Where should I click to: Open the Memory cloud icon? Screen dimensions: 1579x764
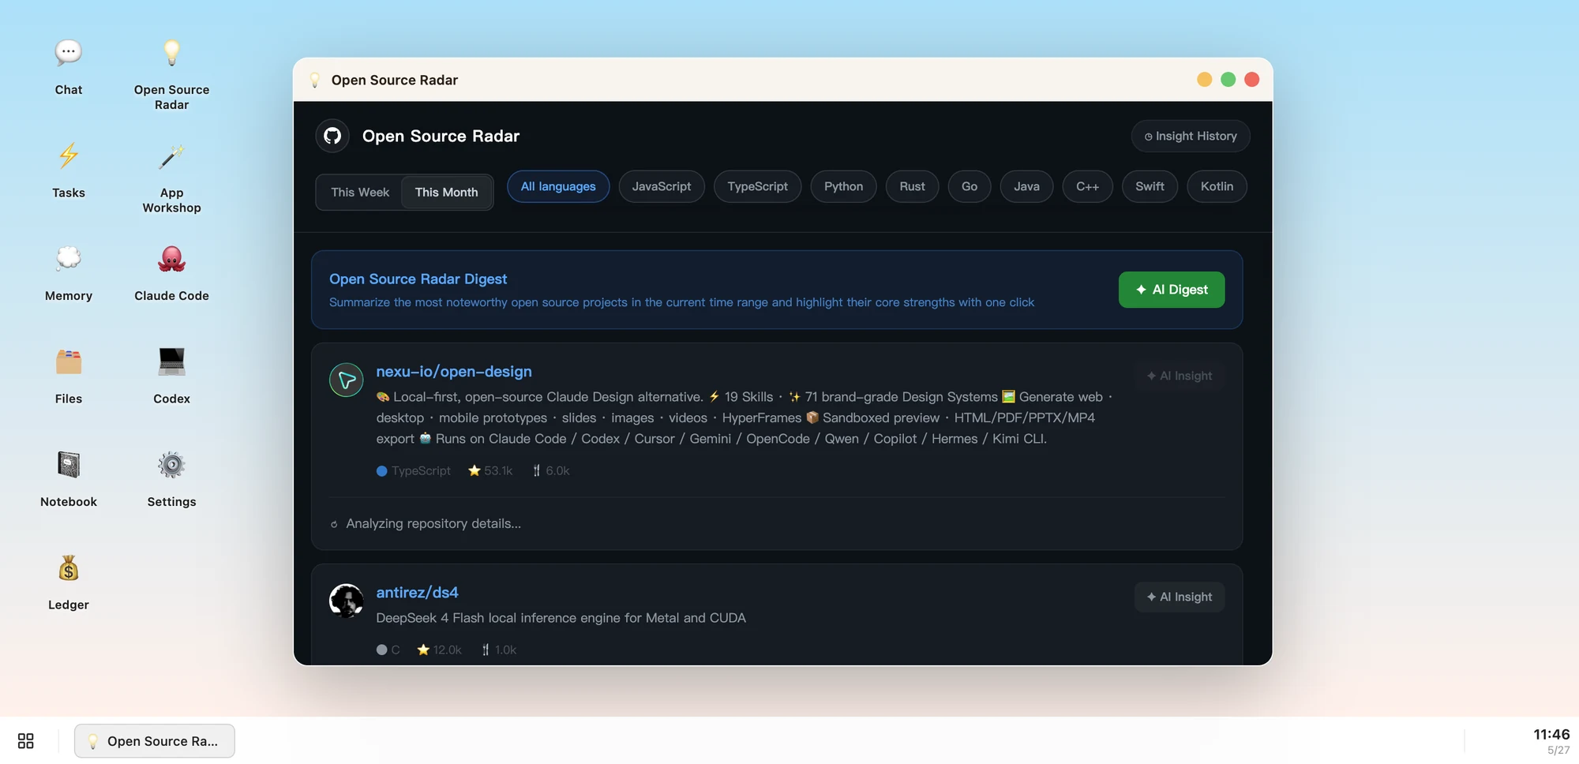[69, 259]
